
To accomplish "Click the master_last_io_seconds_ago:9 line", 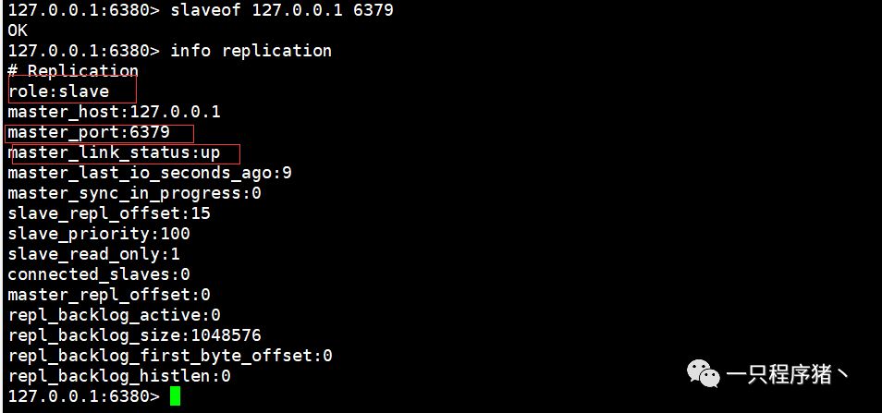I will pyautogui.click(x=150, y=173).
